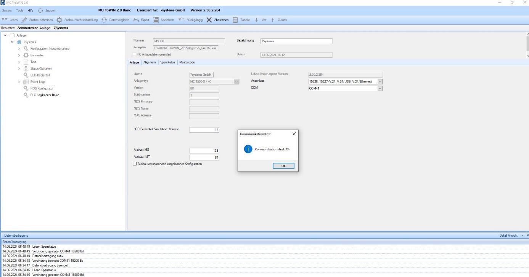Open NDS Konfigurator in the tree
Image resolution: width=529 pixels, height=277 pixels.
coord(42,88)
